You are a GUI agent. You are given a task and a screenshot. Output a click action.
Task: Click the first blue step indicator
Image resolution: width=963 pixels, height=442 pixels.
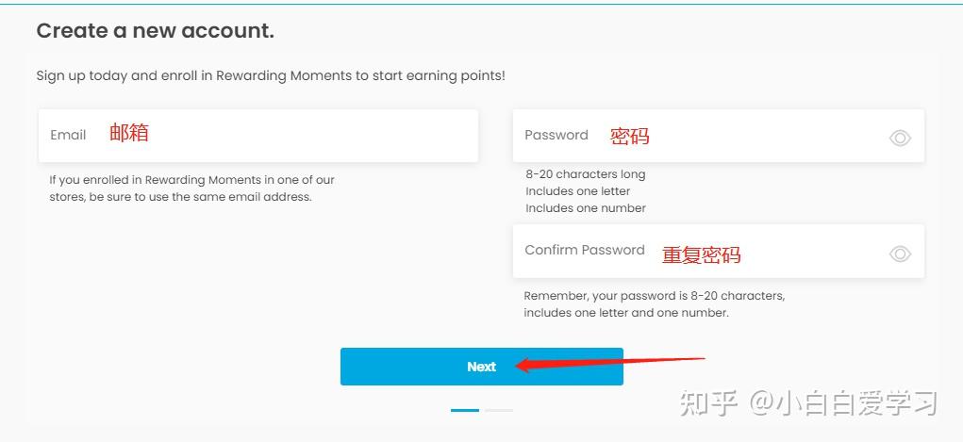click(465, 410)
